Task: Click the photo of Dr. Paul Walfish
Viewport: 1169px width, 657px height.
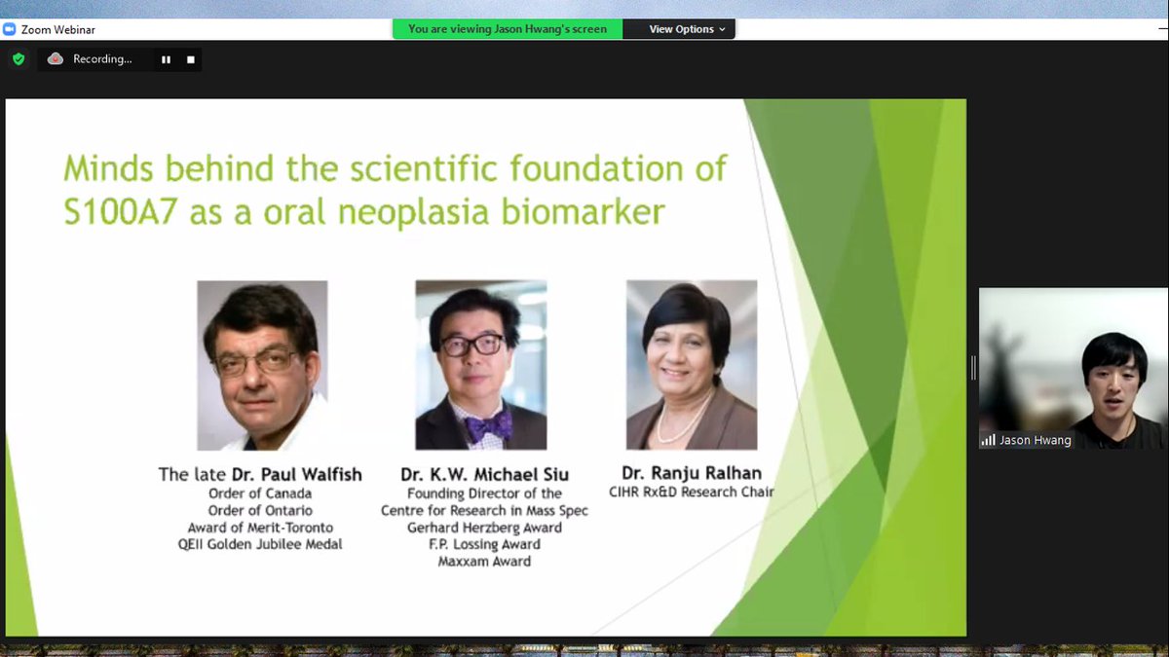Action: click(262, 365)
